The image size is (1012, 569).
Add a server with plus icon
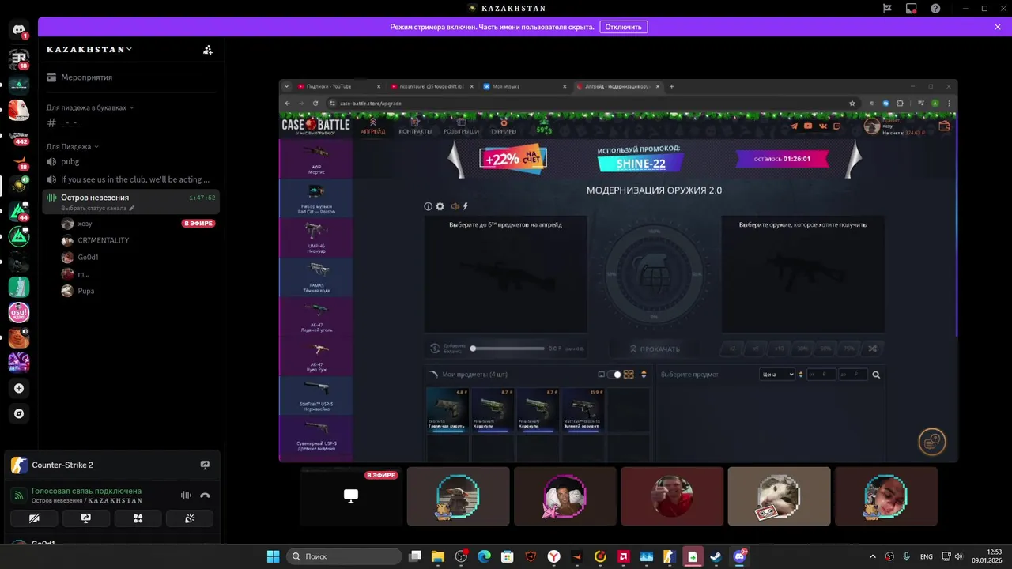pos(19,388)
